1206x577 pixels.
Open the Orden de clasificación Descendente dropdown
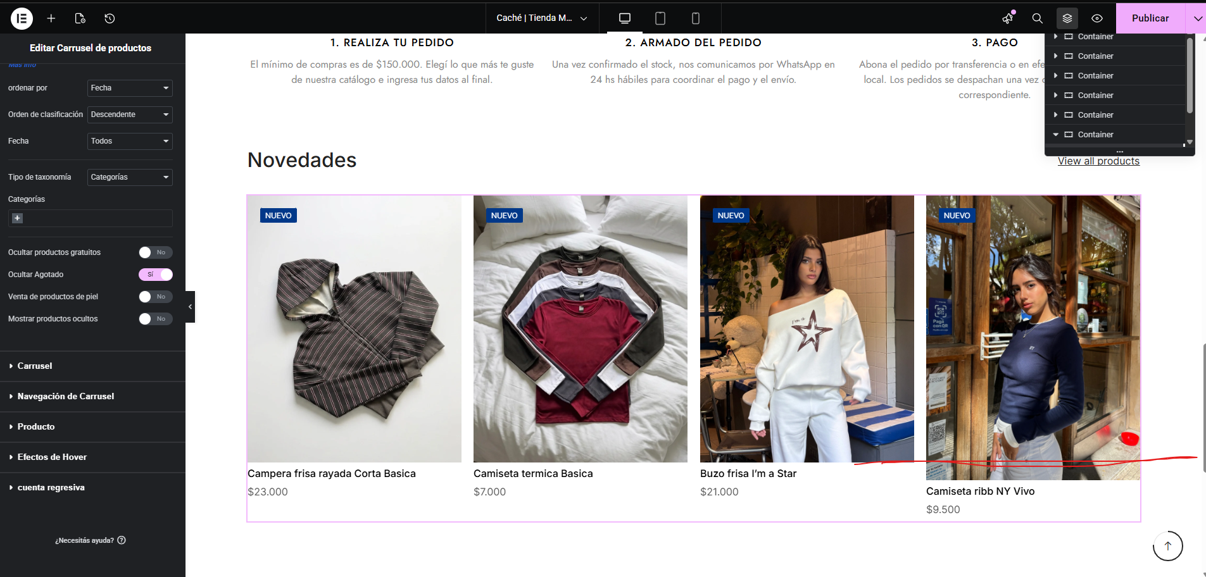click(130, 115)
